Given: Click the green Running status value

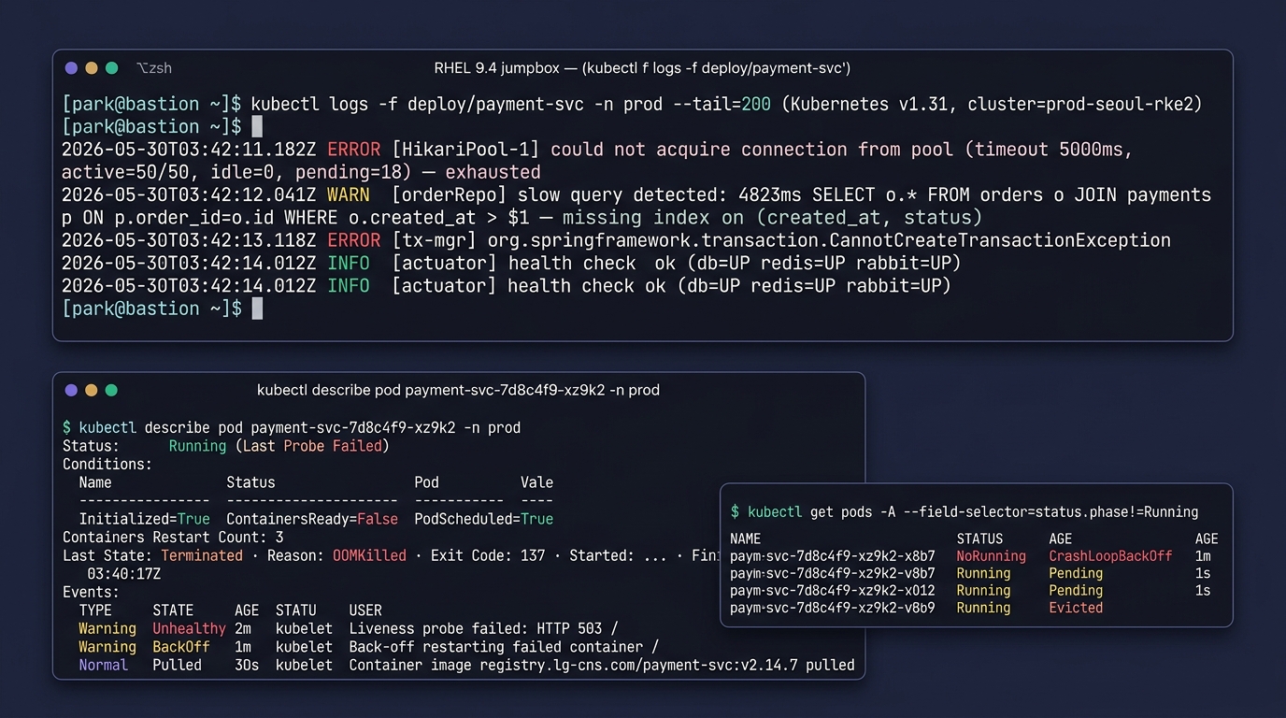Looking at the screenshot, I should [197, 446].
